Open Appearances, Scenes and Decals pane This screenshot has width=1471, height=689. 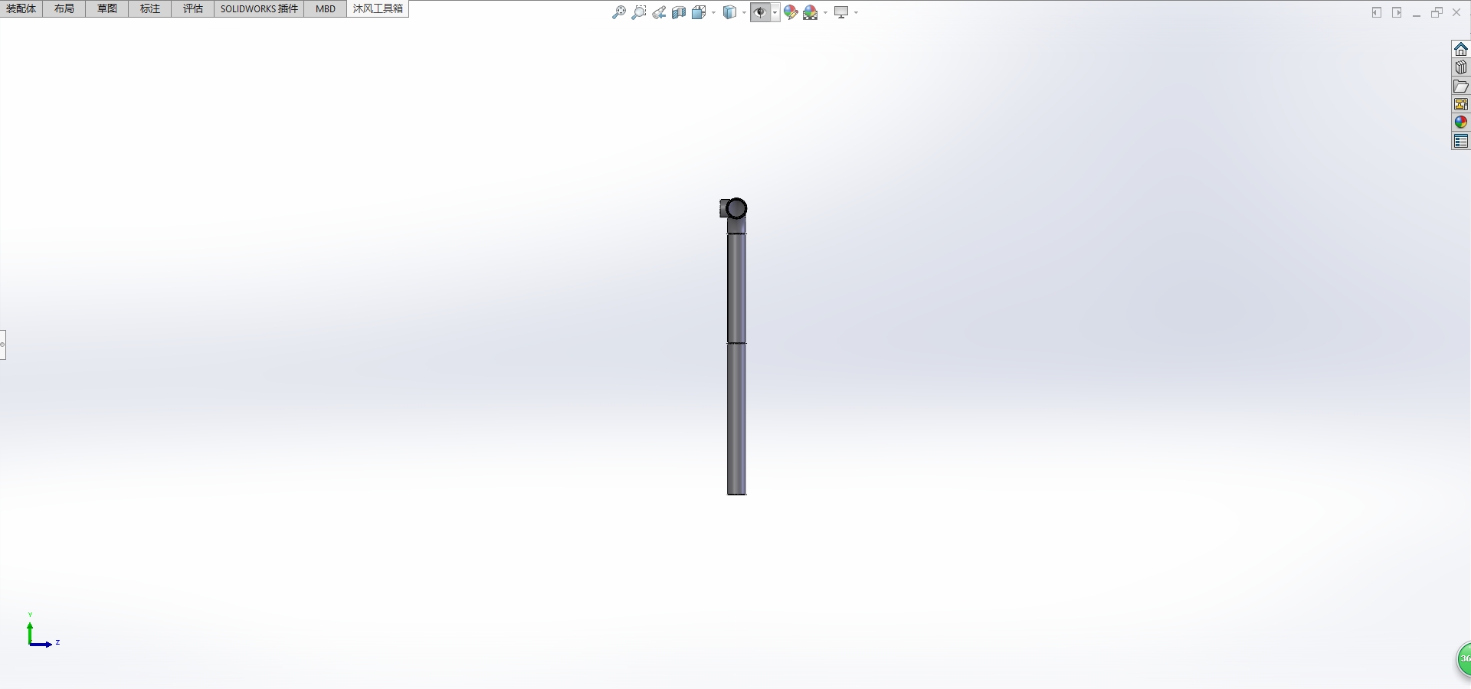pyautogui.click(x=1461, y=122)
